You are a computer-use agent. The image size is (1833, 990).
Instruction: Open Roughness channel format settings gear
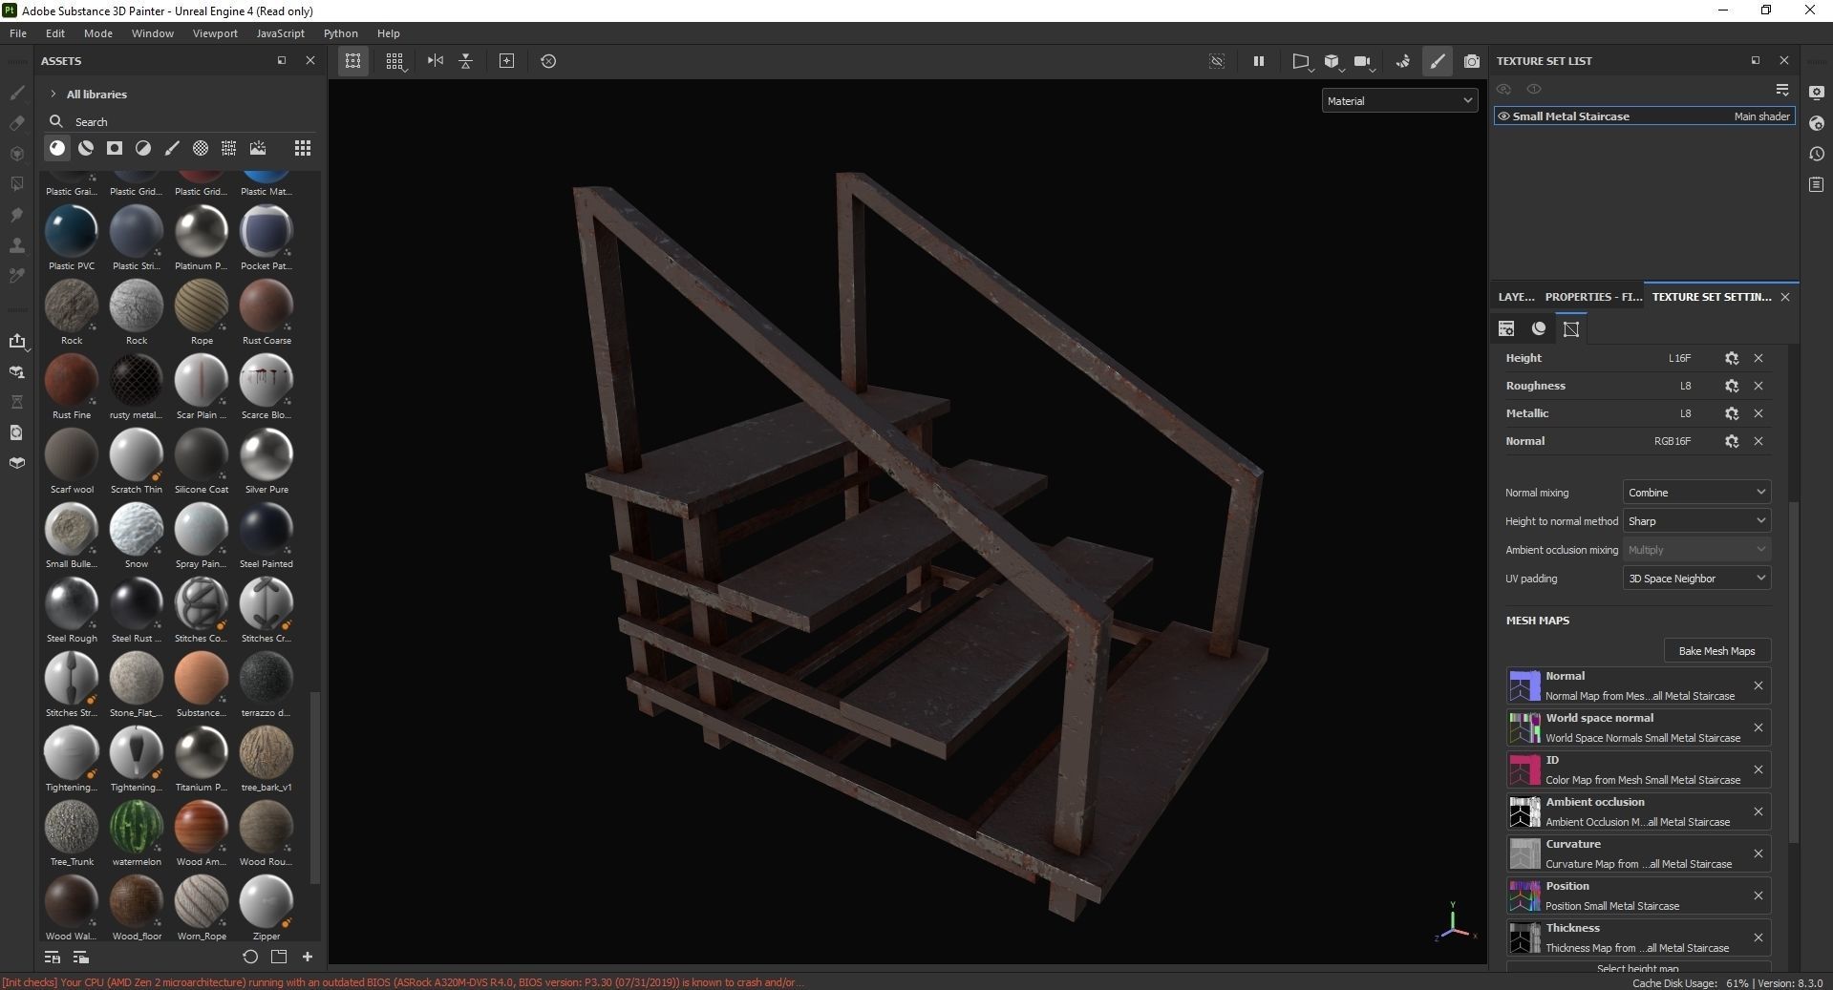1732,386
